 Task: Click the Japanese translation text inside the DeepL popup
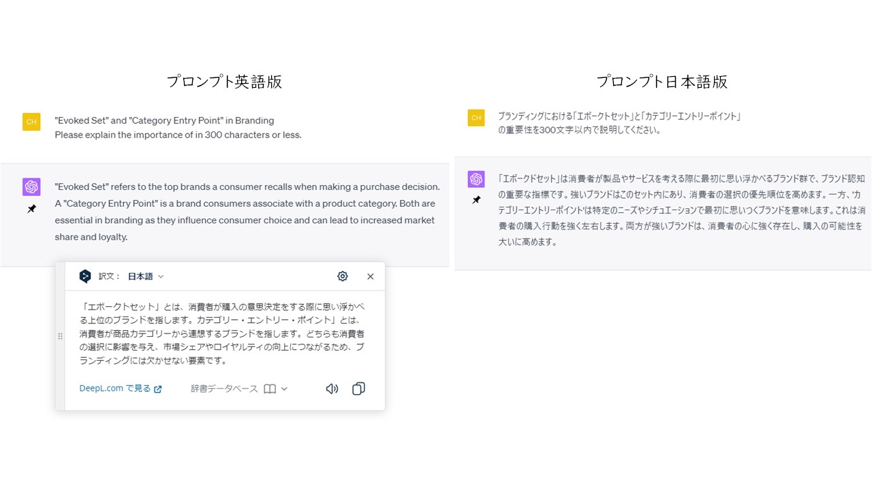click(221, 333)
